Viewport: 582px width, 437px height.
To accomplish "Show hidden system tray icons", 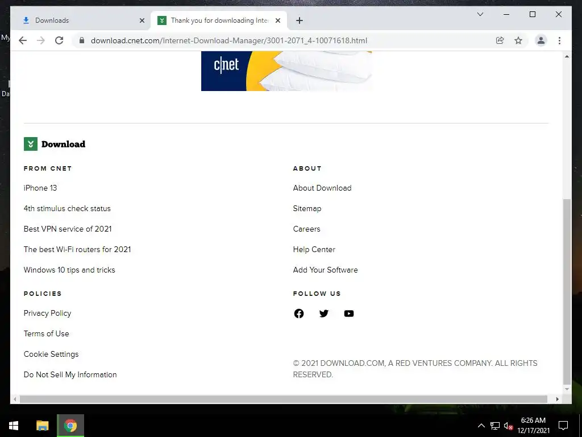I will click(481, 426).
